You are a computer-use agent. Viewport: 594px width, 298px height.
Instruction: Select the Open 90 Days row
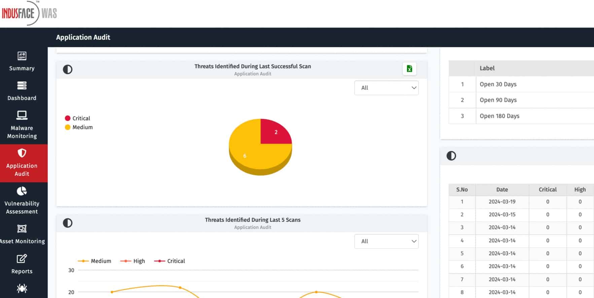pos(521,100)
